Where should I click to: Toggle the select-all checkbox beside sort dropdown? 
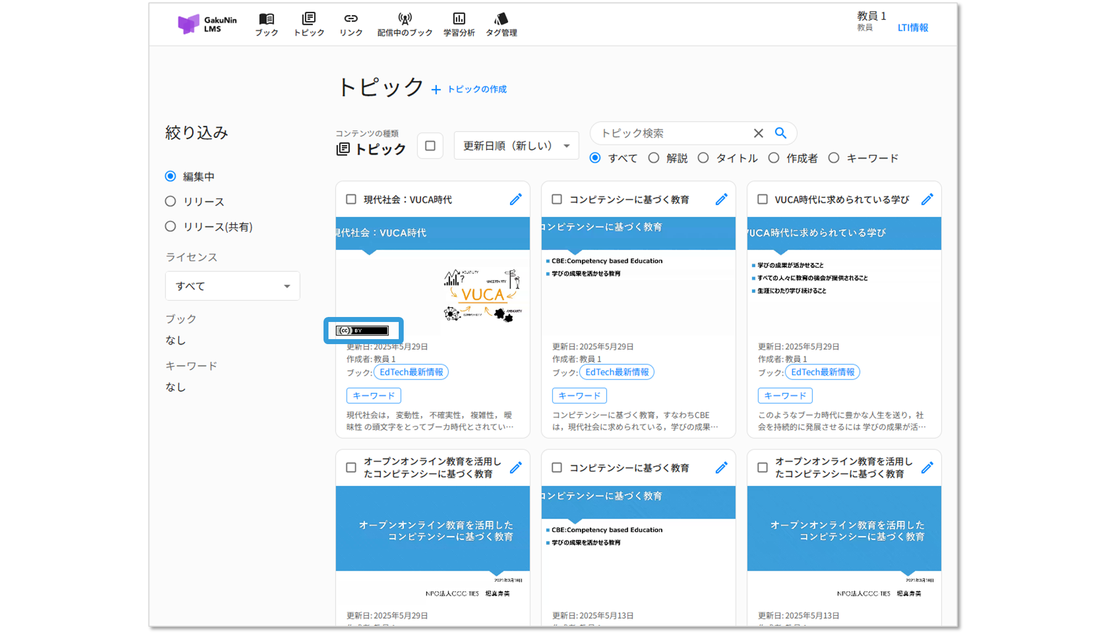click(430, 145)
